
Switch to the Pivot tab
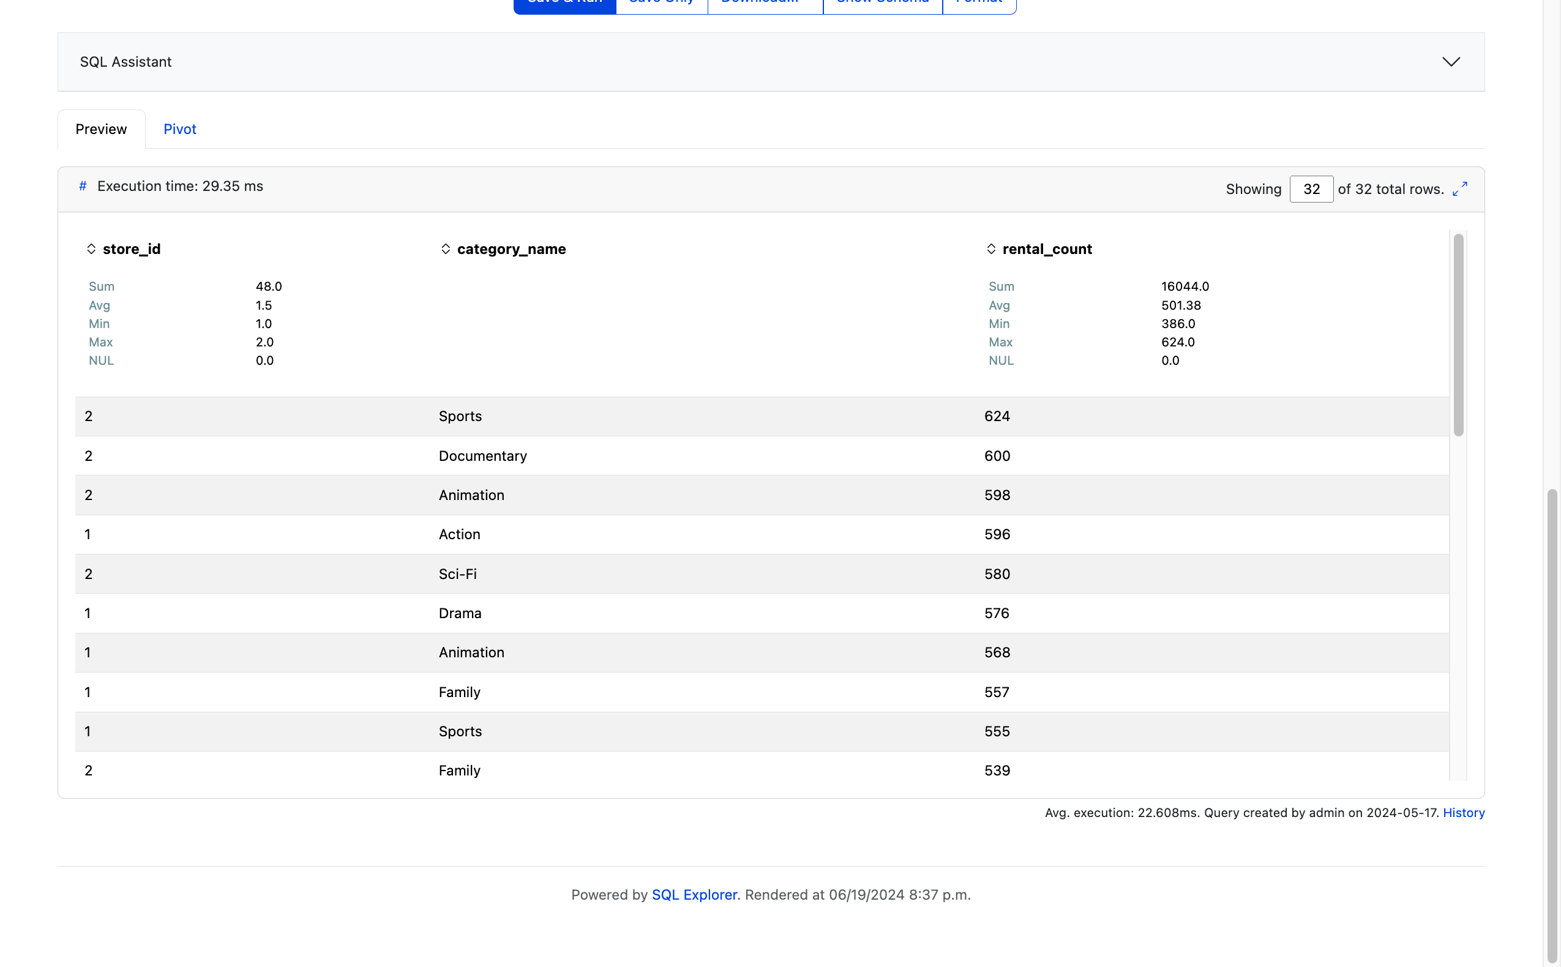[x=180, y=129]
